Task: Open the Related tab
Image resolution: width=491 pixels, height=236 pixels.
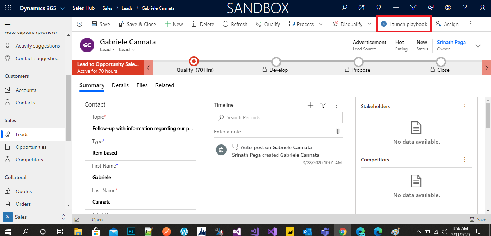Action: (164, 85)
